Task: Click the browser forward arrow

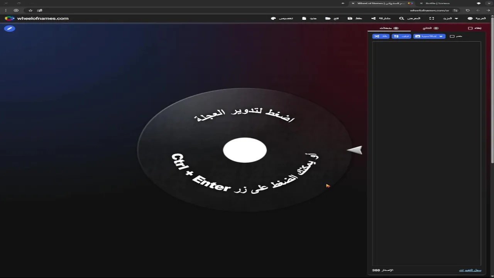Action: point(477,10)
